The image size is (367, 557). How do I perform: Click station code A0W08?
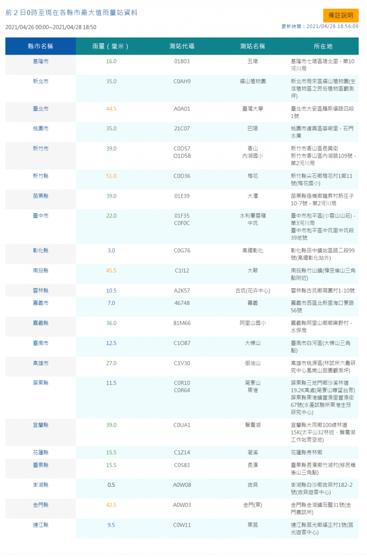pyautogui.click(x=182, y=485)
